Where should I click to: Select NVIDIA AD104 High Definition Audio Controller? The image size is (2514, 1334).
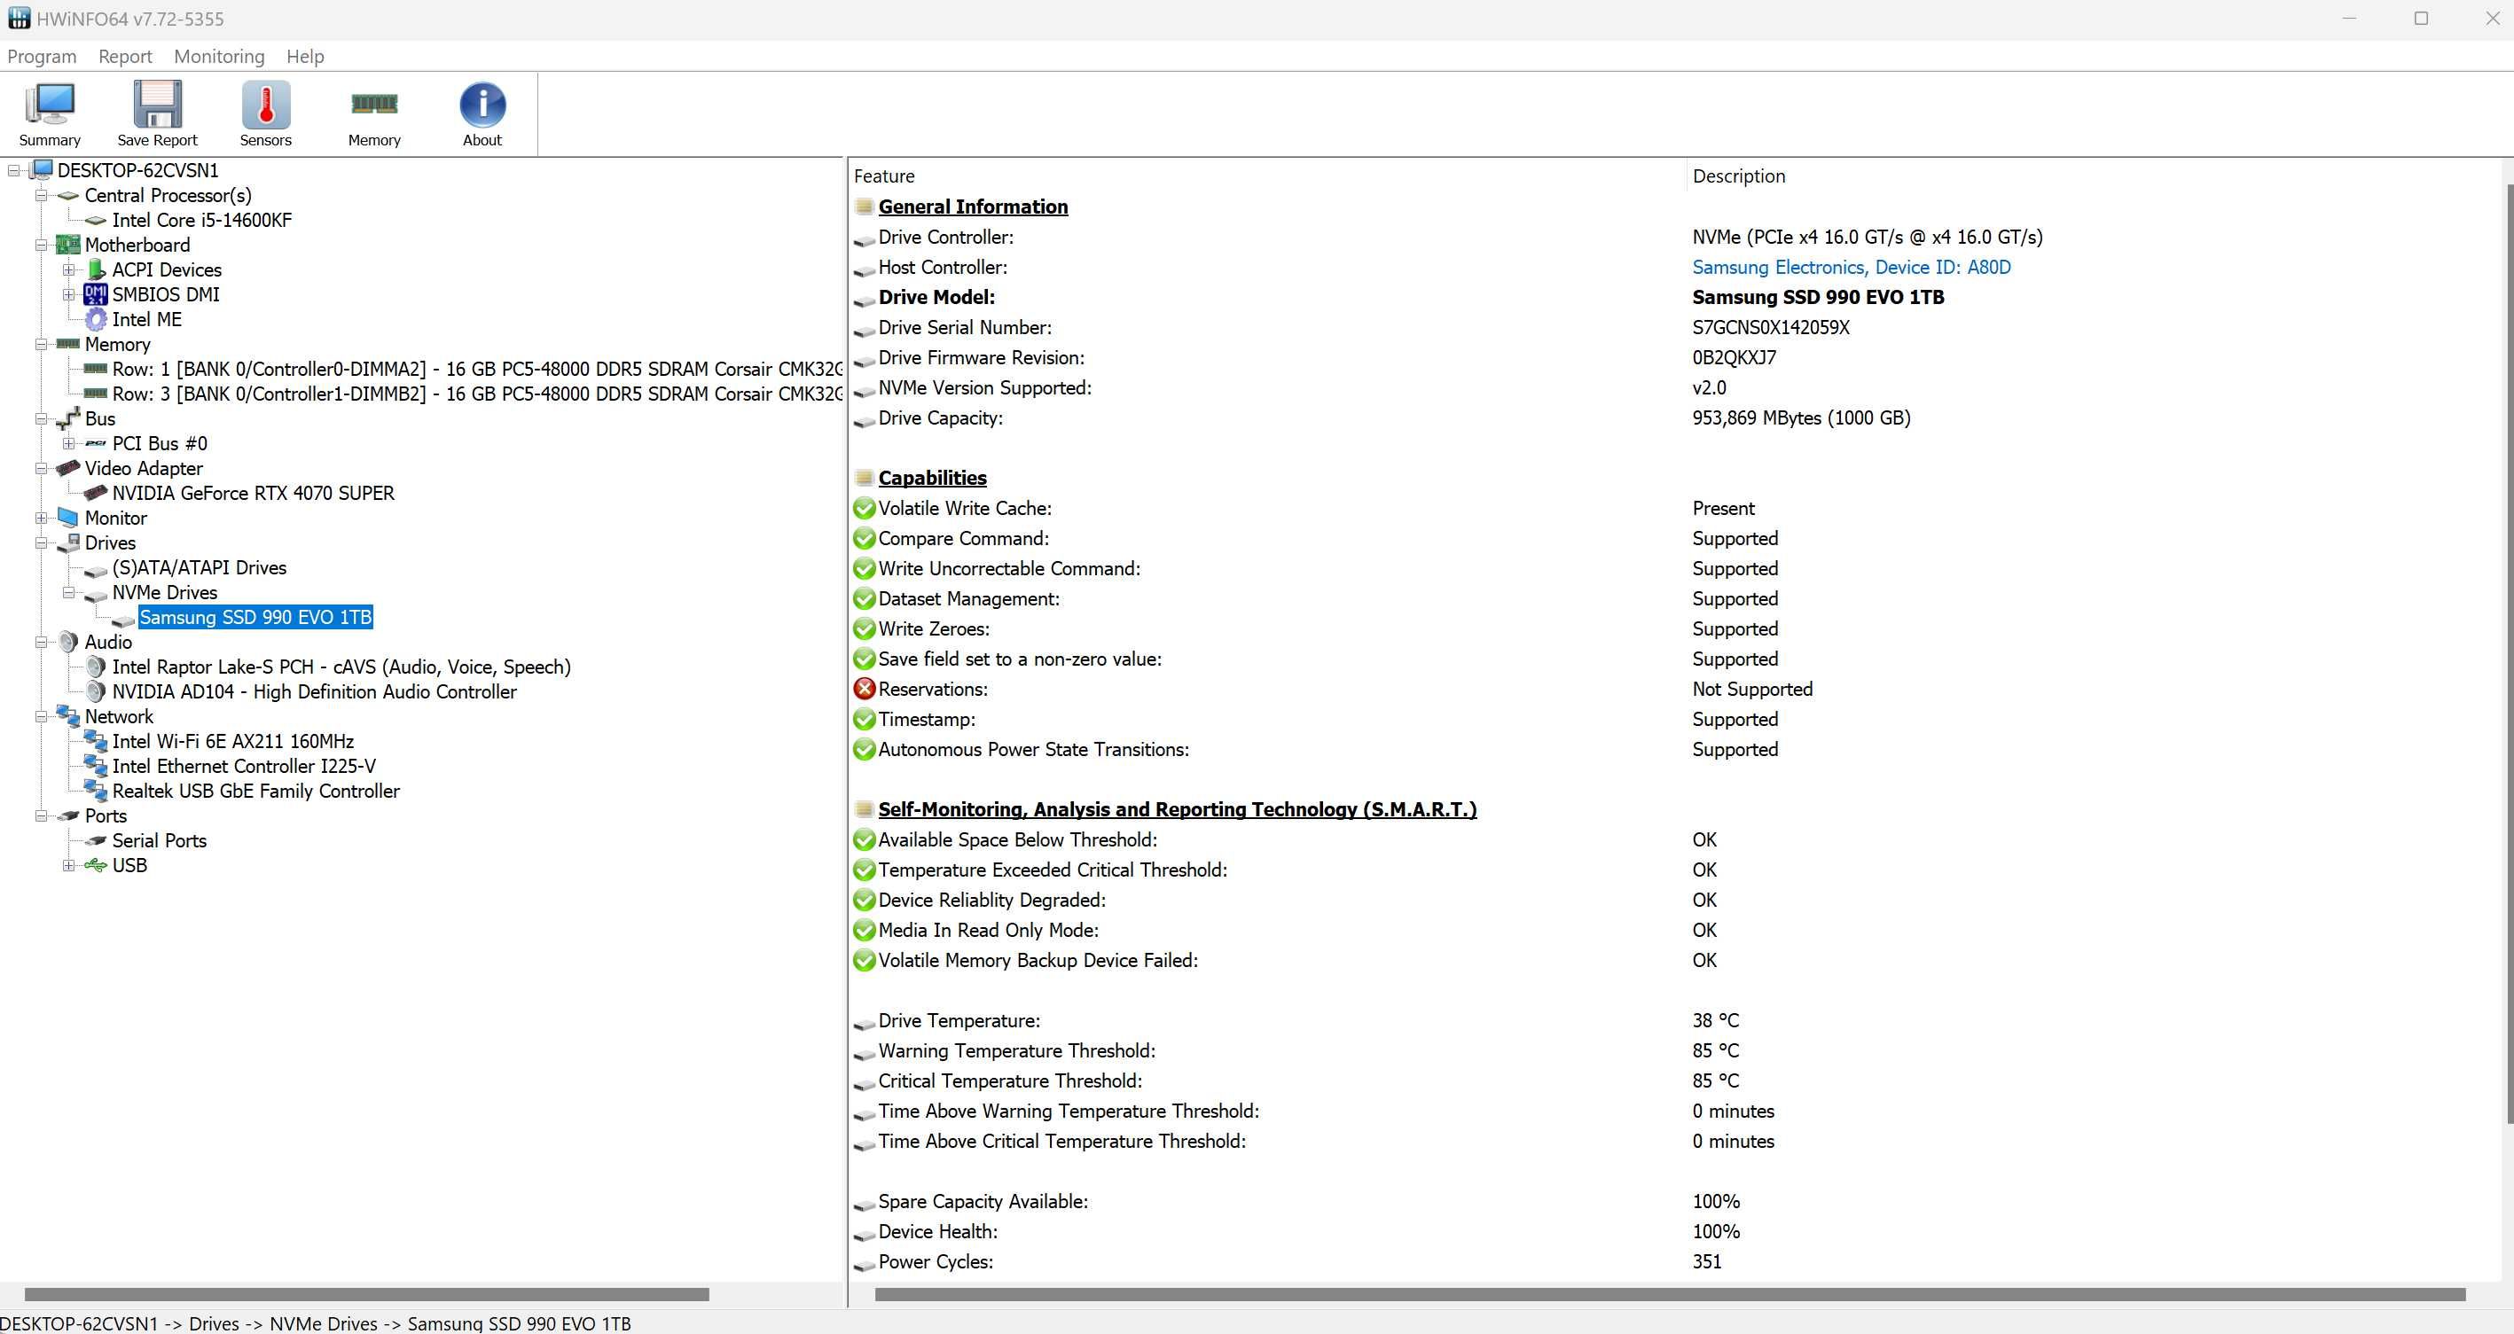(x=314, y=691)
